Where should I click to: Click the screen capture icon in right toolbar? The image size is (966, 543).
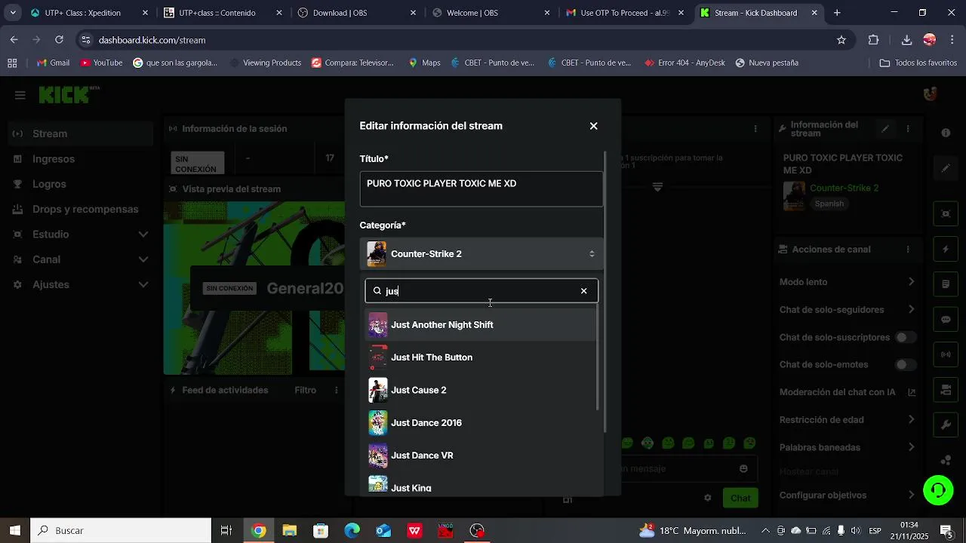pyautogui.click(x=946, y=214)
